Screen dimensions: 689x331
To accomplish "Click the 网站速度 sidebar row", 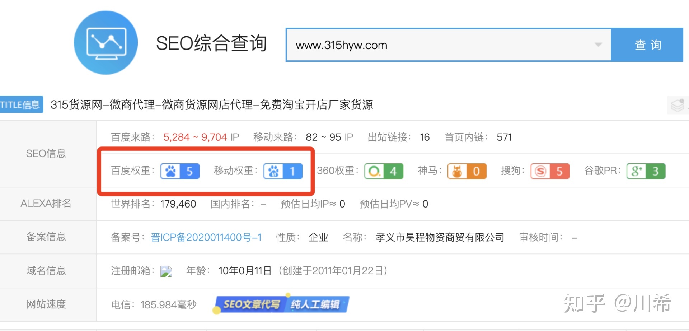I will pos(46,304).
